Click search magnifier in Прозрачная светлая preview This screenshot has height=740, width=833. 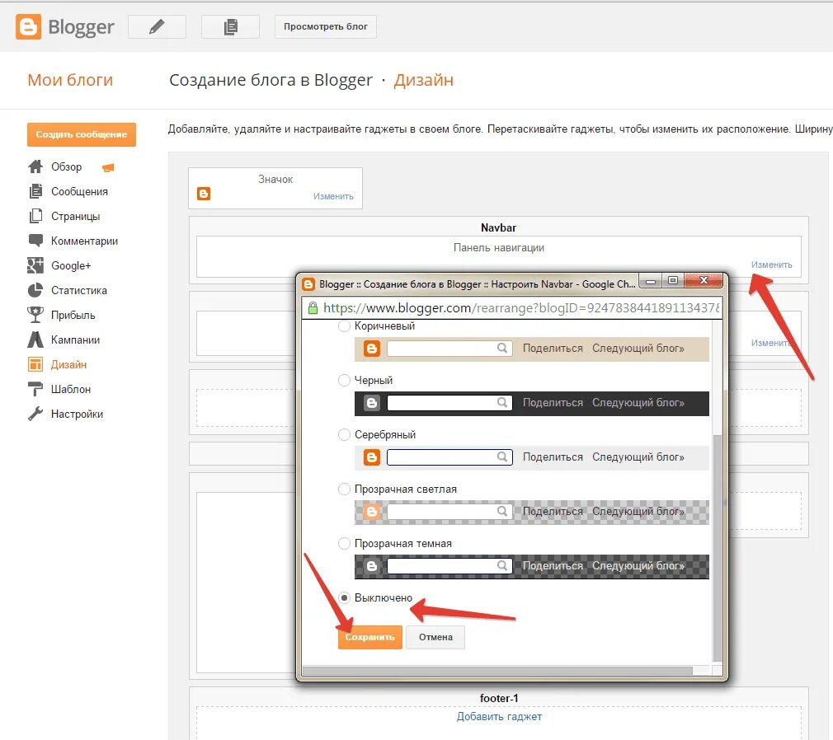coord(502,511)
